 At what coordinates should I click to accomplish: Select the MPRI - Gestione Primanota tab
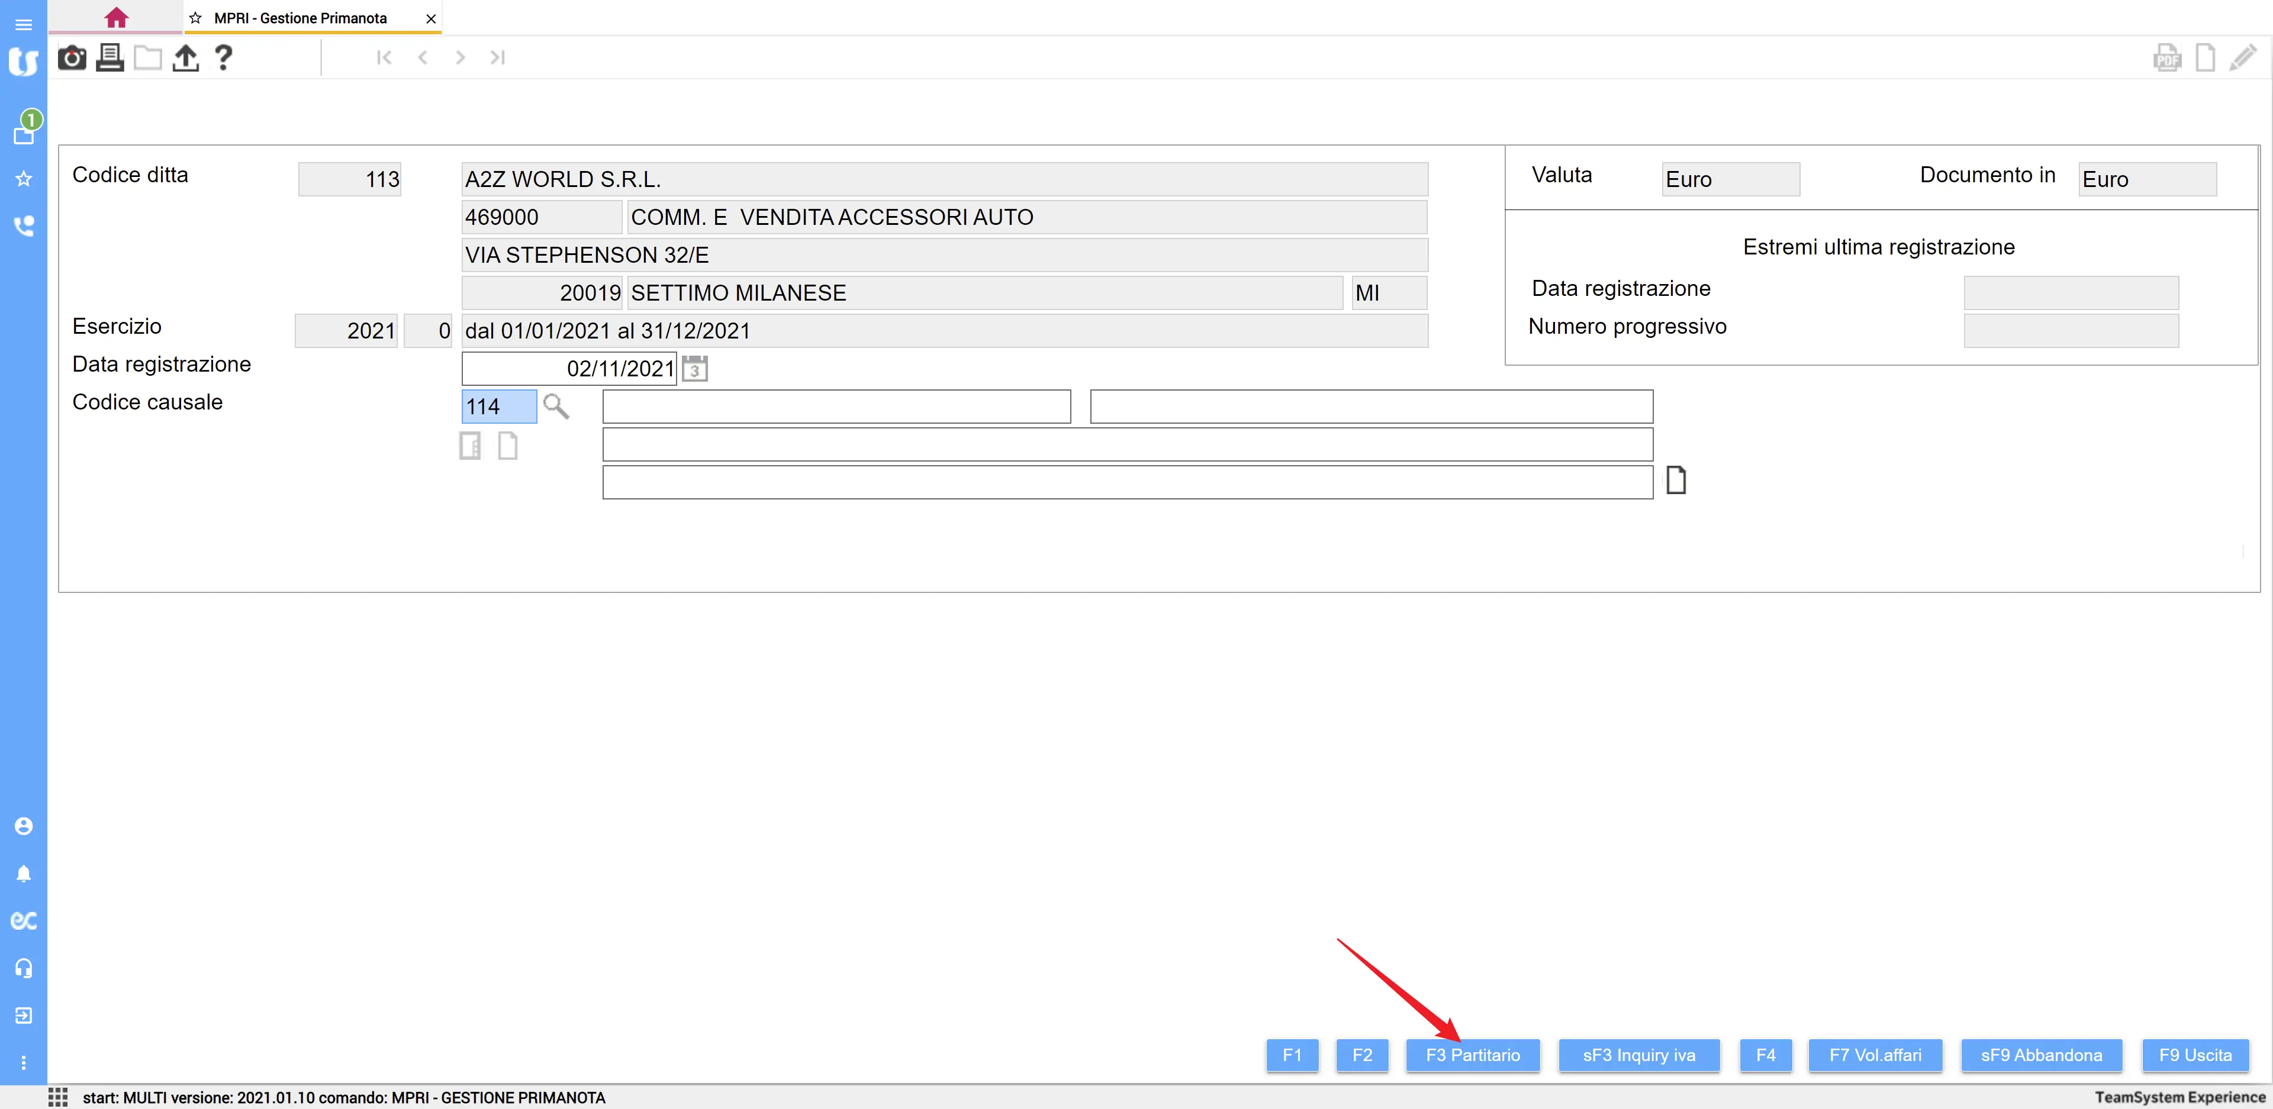300,18
